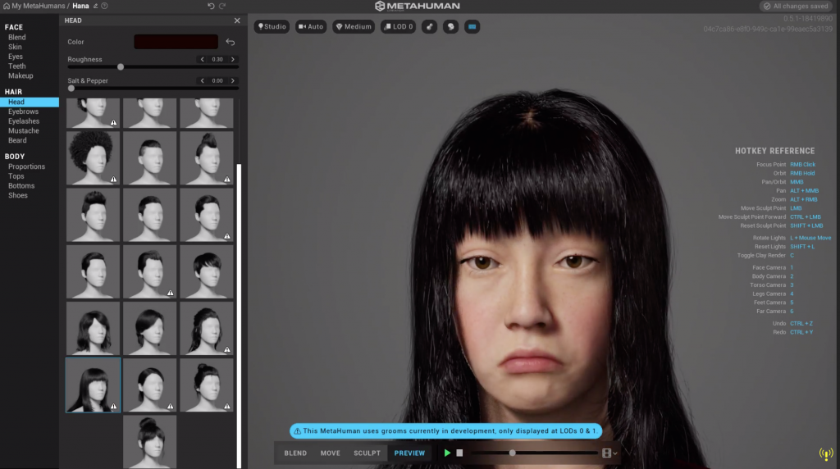Select Blend under FACE
840x469 pixels.
point(16,38)
